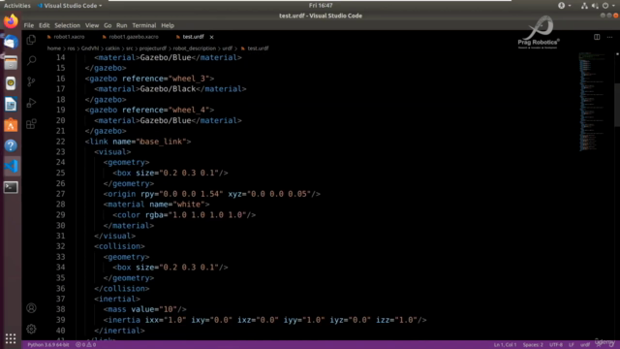Click '<collision>' tag on line 32
Viewport: 620px width, 349px height.
(x=119, y=246)
